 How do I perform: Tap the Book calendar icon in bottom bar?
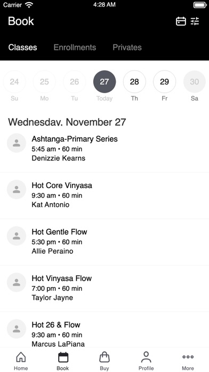point(63,358)
